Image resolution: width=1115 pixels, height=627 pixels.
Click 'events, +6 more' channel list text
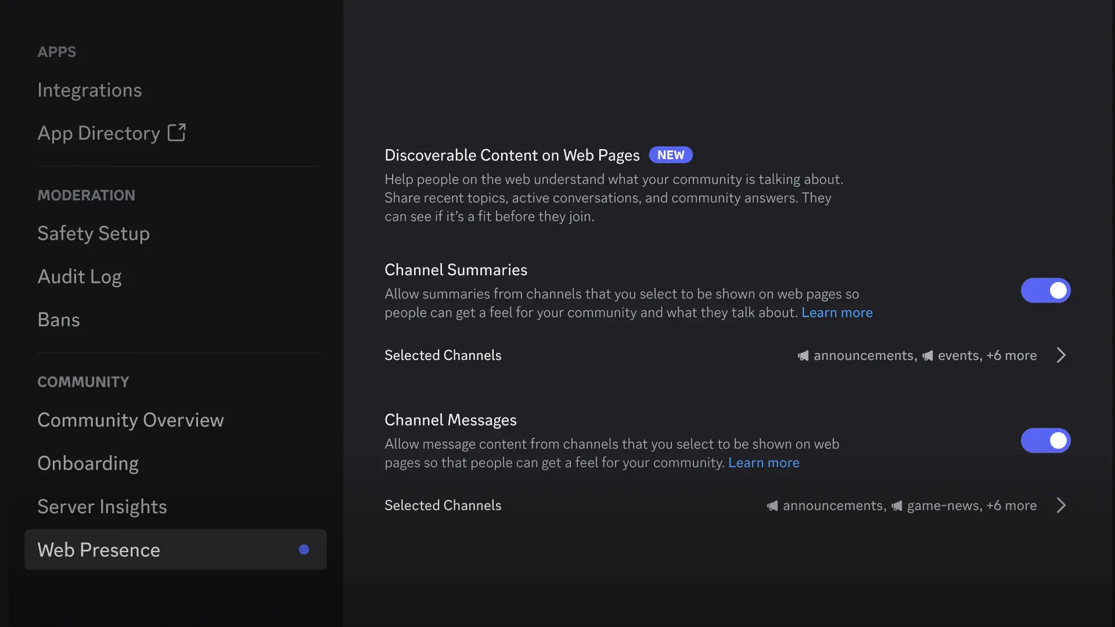987,355
